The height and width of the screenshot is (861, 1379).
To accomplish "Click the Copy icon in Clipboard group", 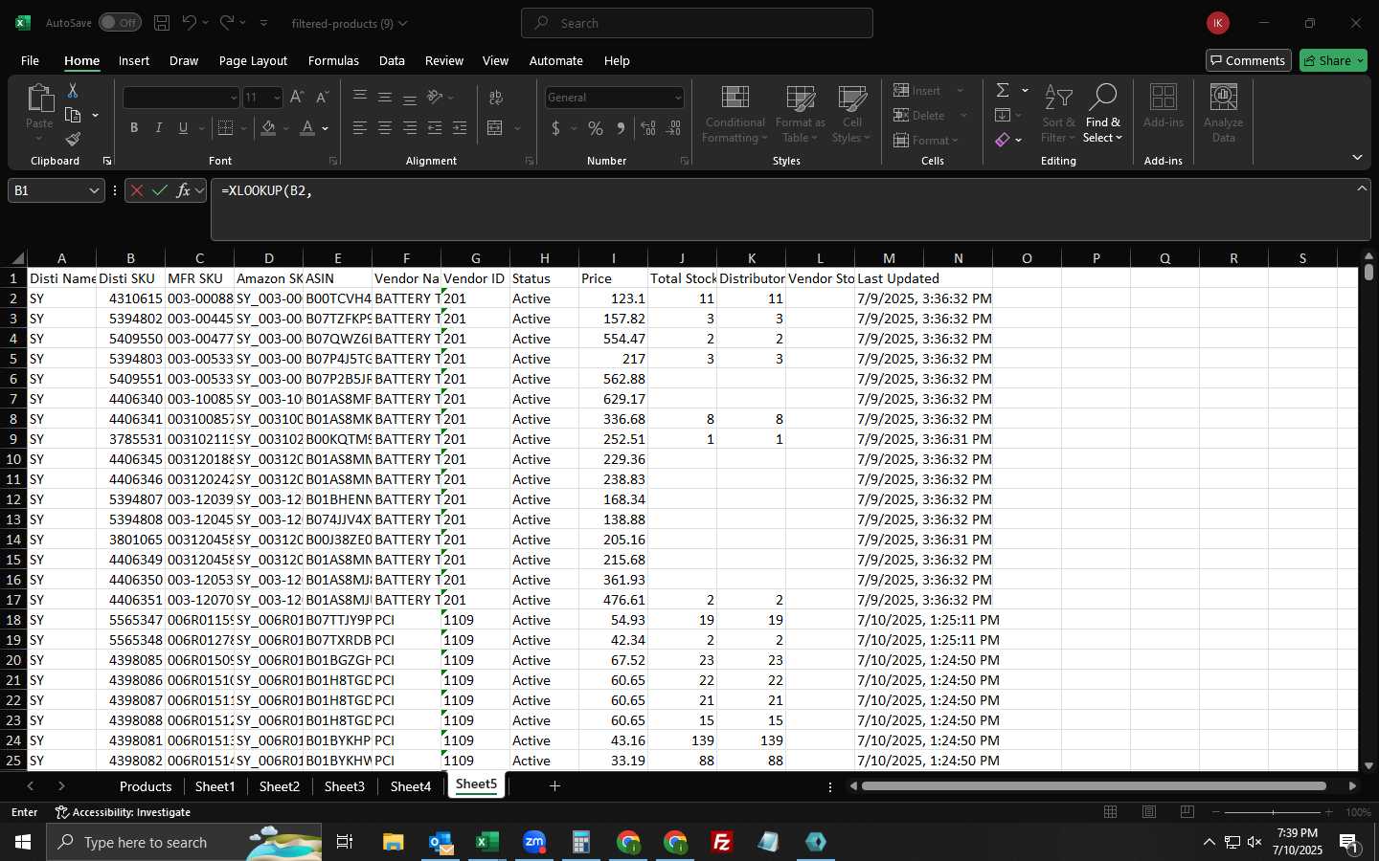I will pos(73,116).
